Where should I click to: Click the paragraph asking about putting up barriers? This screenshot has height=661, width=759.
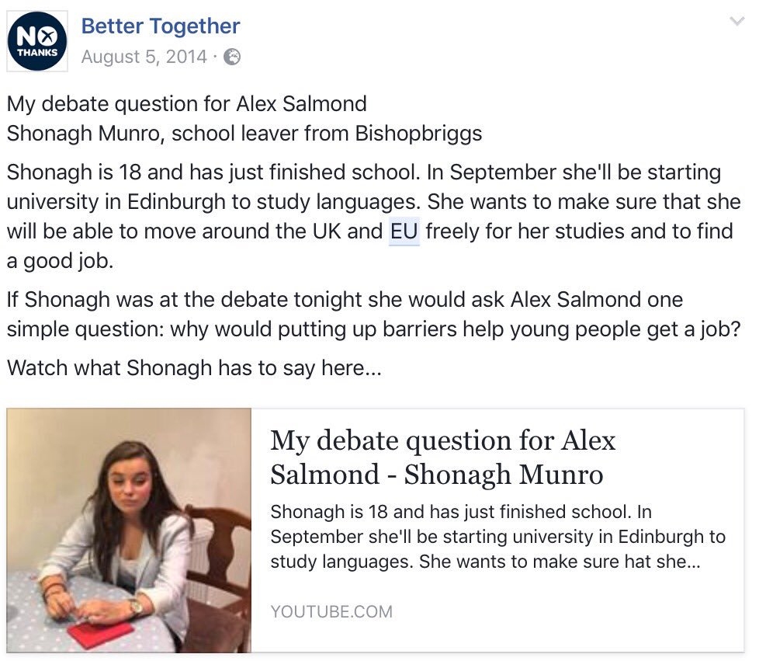374,315
